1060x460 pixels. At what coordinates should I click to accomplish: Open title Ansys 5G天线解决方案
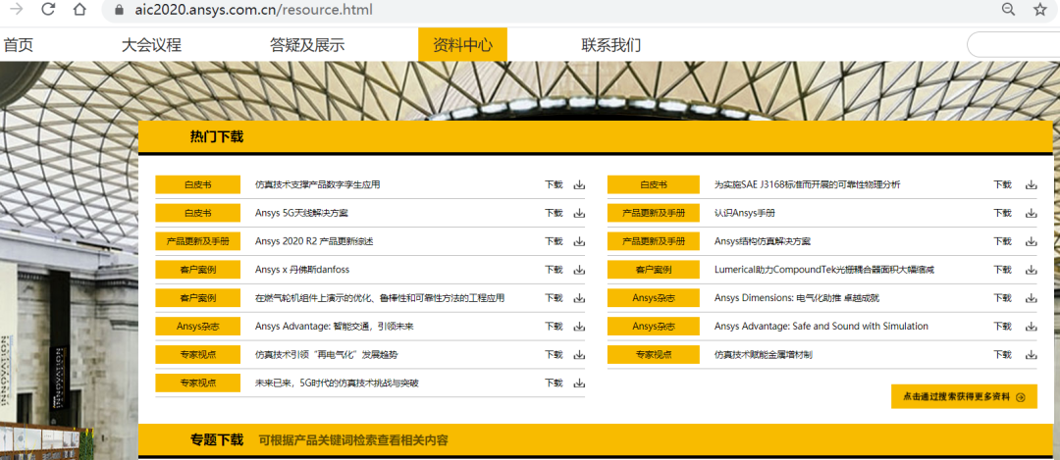coord(301,213)
